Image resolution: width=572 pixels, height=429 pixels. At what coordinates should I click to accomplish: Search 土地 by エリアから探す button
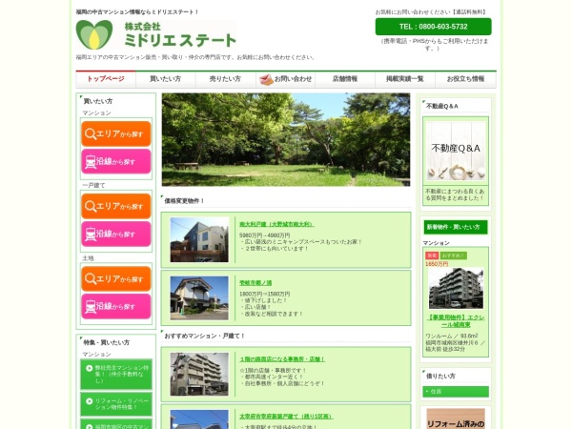[116, 279]
